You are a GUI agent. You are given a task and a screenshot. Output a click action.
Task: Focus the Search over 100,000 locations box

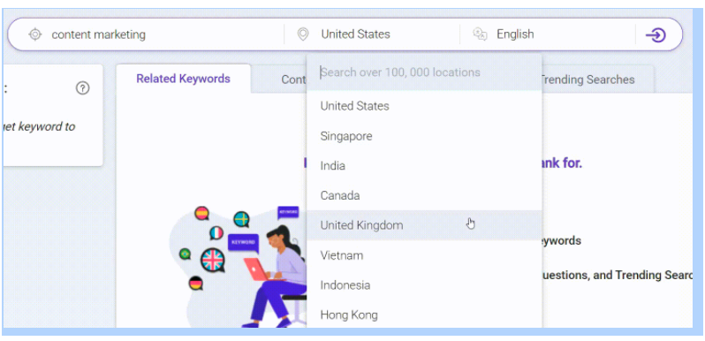(x=424, y=72)
